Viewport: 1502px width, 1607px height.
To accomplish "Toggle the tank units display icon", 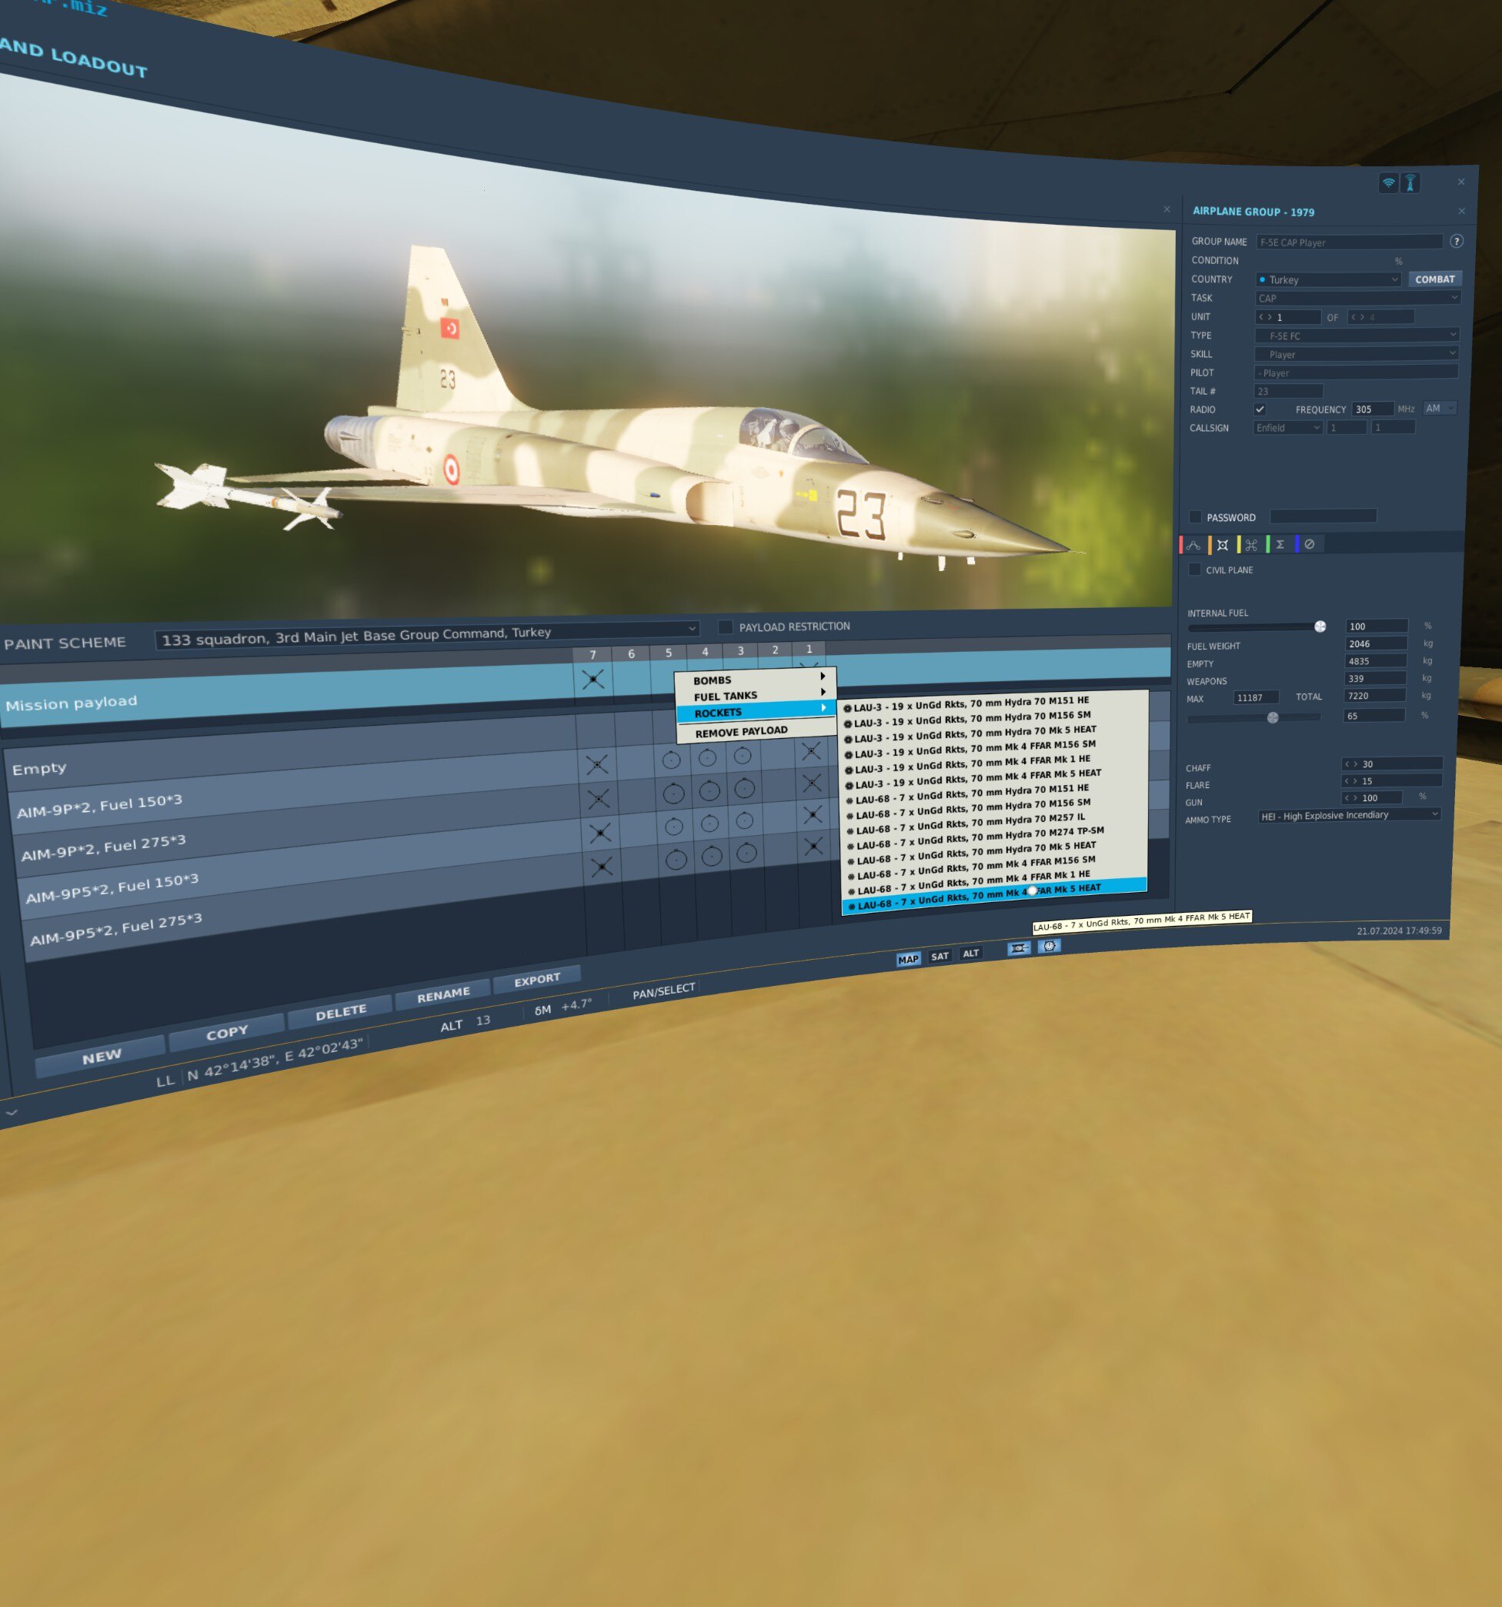I will pos(1019,947).
